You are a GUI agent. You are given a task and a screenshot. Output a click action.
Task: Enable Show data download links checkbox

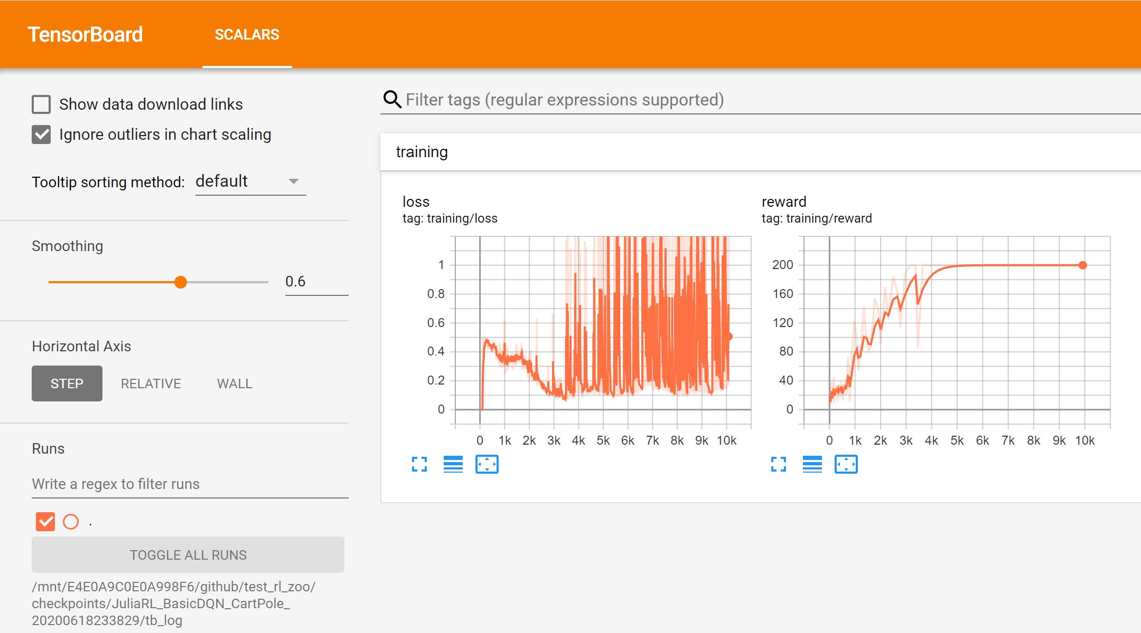tap(41, 104)
